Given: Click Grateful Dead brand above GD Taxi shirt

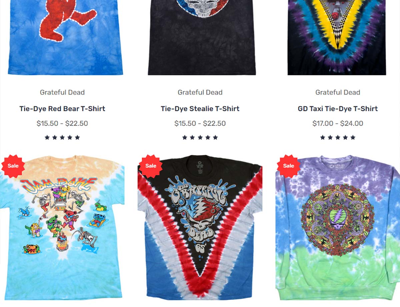Looking at the screenshot, I should 338,92.
